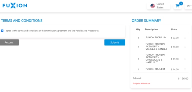
Task: Remove Vanilla & Canela protein item
Action: point(185,47)
